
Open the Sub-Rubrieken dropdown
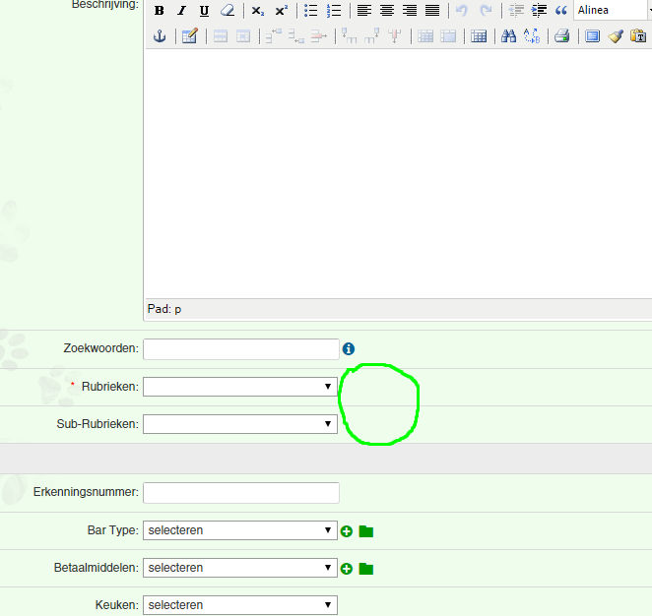239,424
